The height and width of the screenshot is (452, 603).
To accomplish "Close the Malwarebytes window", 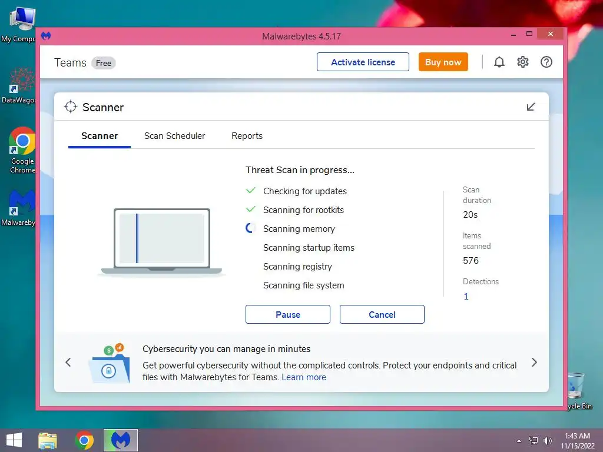I will click(551, 34).
